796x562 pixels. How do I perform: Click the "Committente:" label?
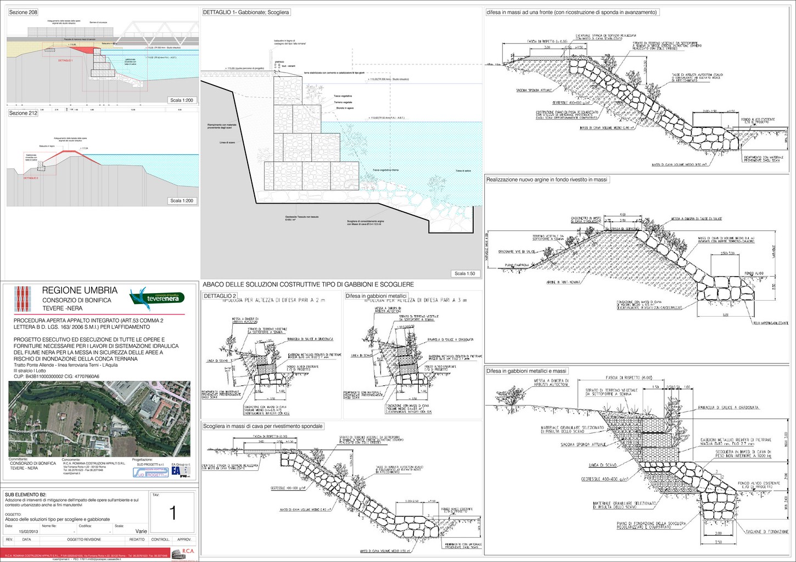coord(18,459)
